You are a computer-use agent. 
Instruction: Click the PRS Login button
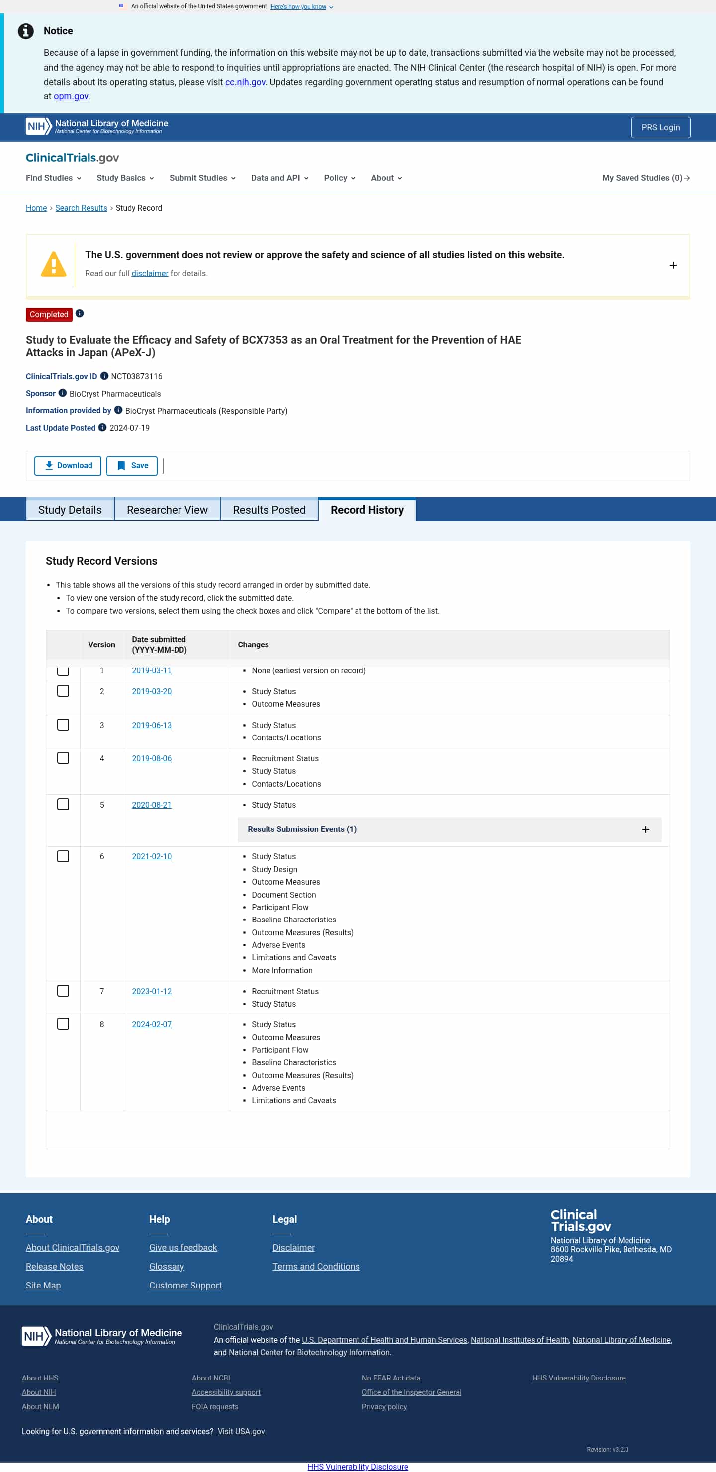(661, 127)
